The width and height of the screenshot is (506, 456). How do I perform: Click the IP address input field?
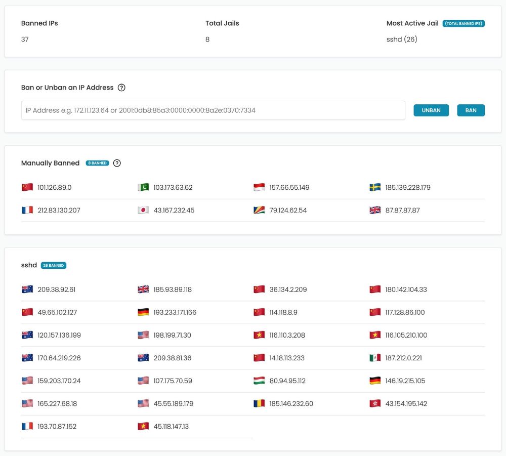(x=213, y=110)
